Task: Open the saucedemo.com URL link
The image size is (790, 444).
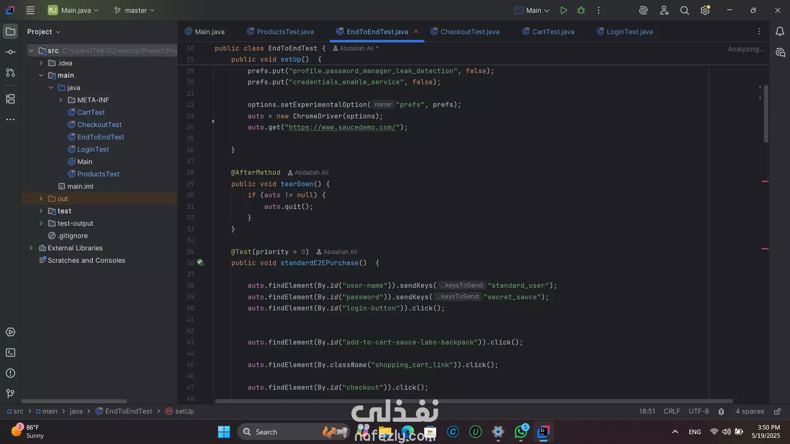Action: [342, 127]
